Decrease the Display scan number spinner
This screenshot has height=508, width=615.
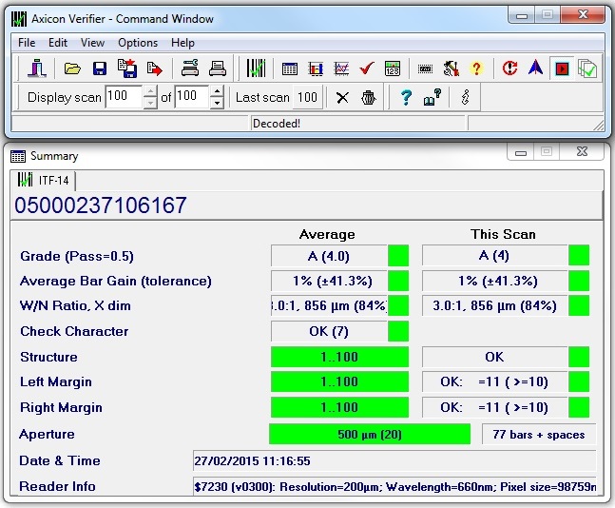150,103
